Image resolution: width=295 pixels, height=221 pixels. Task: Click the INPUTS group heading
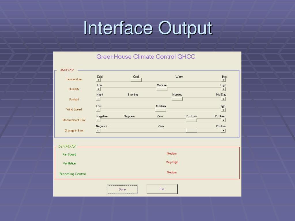67,70
